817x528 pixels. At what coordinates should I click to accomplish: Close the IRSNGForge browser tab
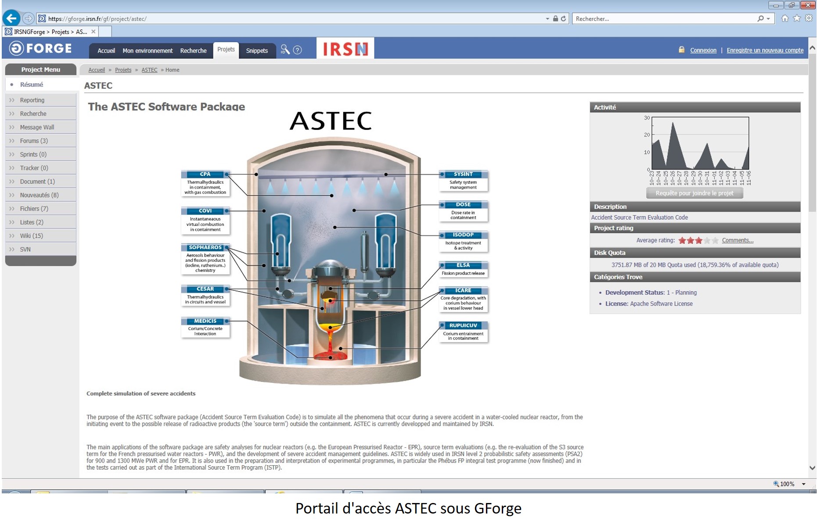93,32
